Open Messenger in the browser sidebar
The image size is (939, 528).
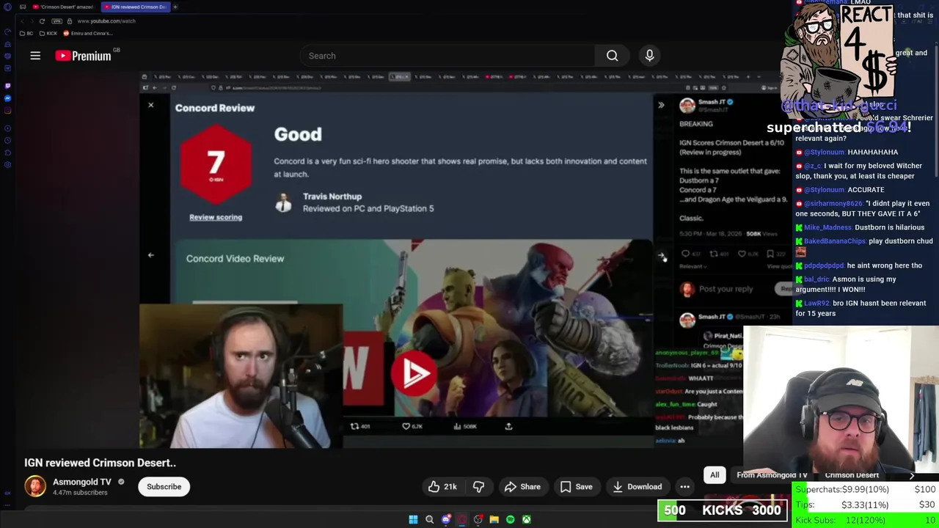click(x=7, y=98)
